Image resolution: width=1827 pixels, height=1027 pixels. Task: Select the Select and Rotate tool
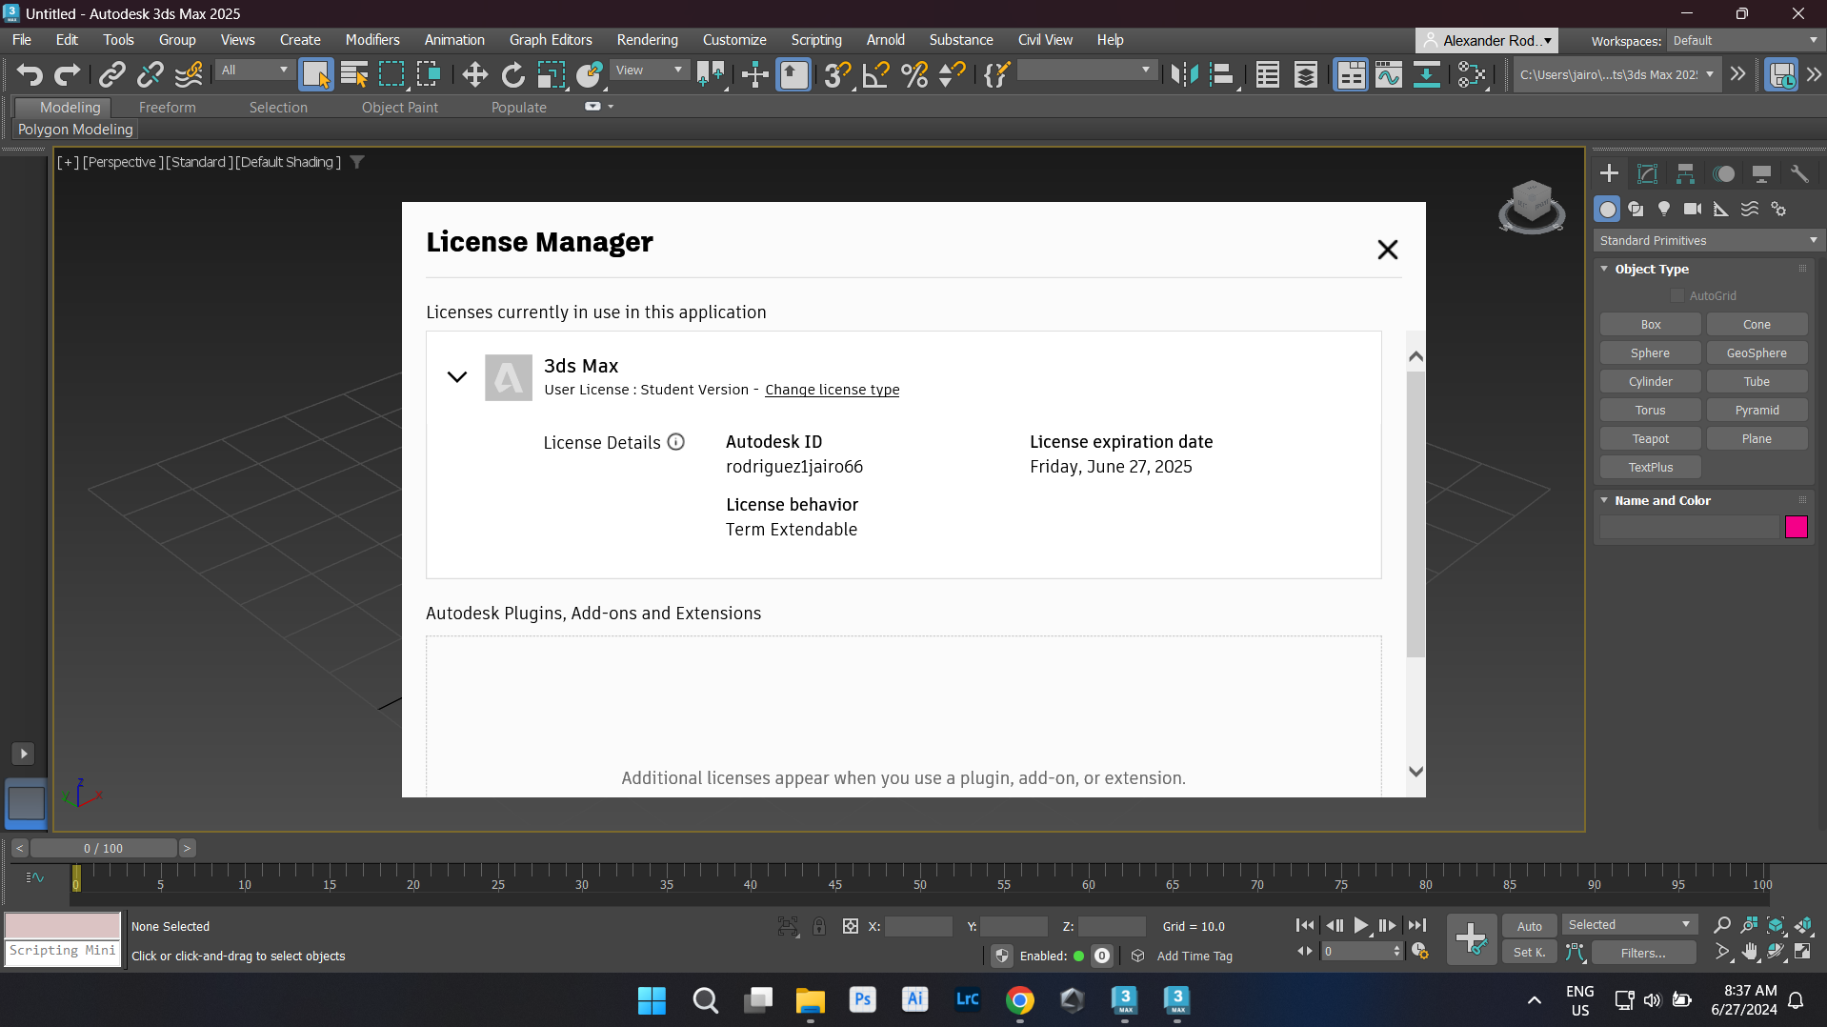pos(513,74)
